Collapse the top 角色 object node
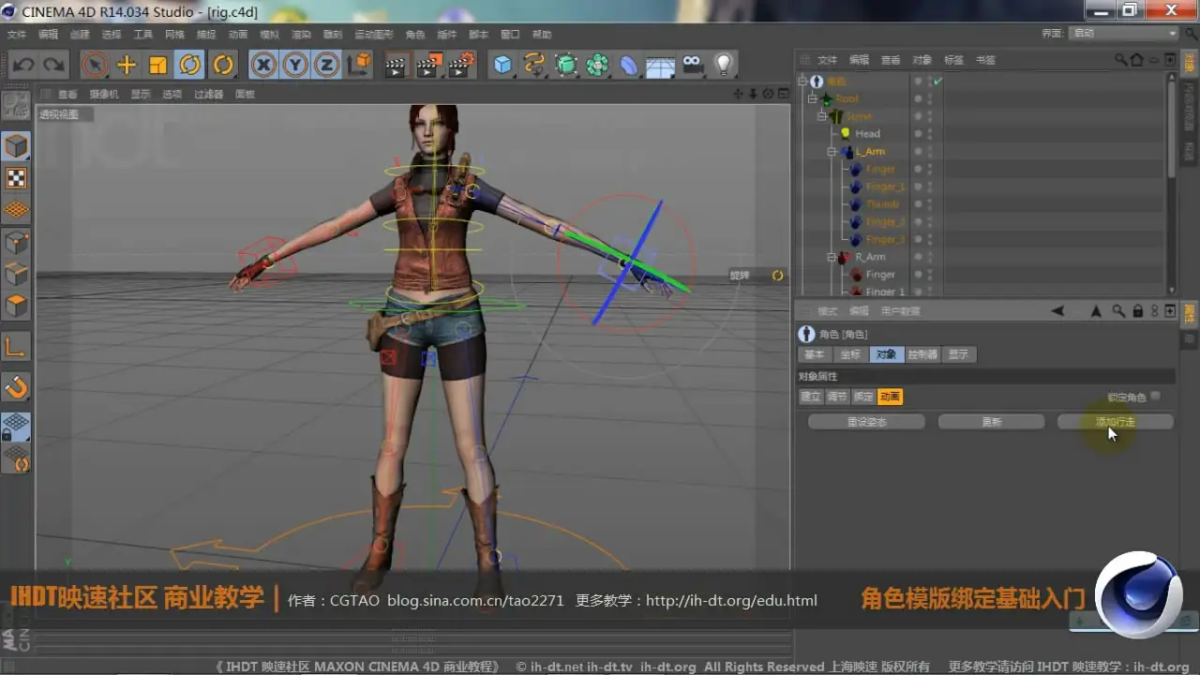The image size is (1200, 675). (802, 82)
